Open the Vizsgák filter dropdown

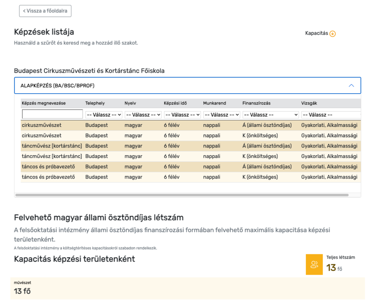(x=331, y=115)
